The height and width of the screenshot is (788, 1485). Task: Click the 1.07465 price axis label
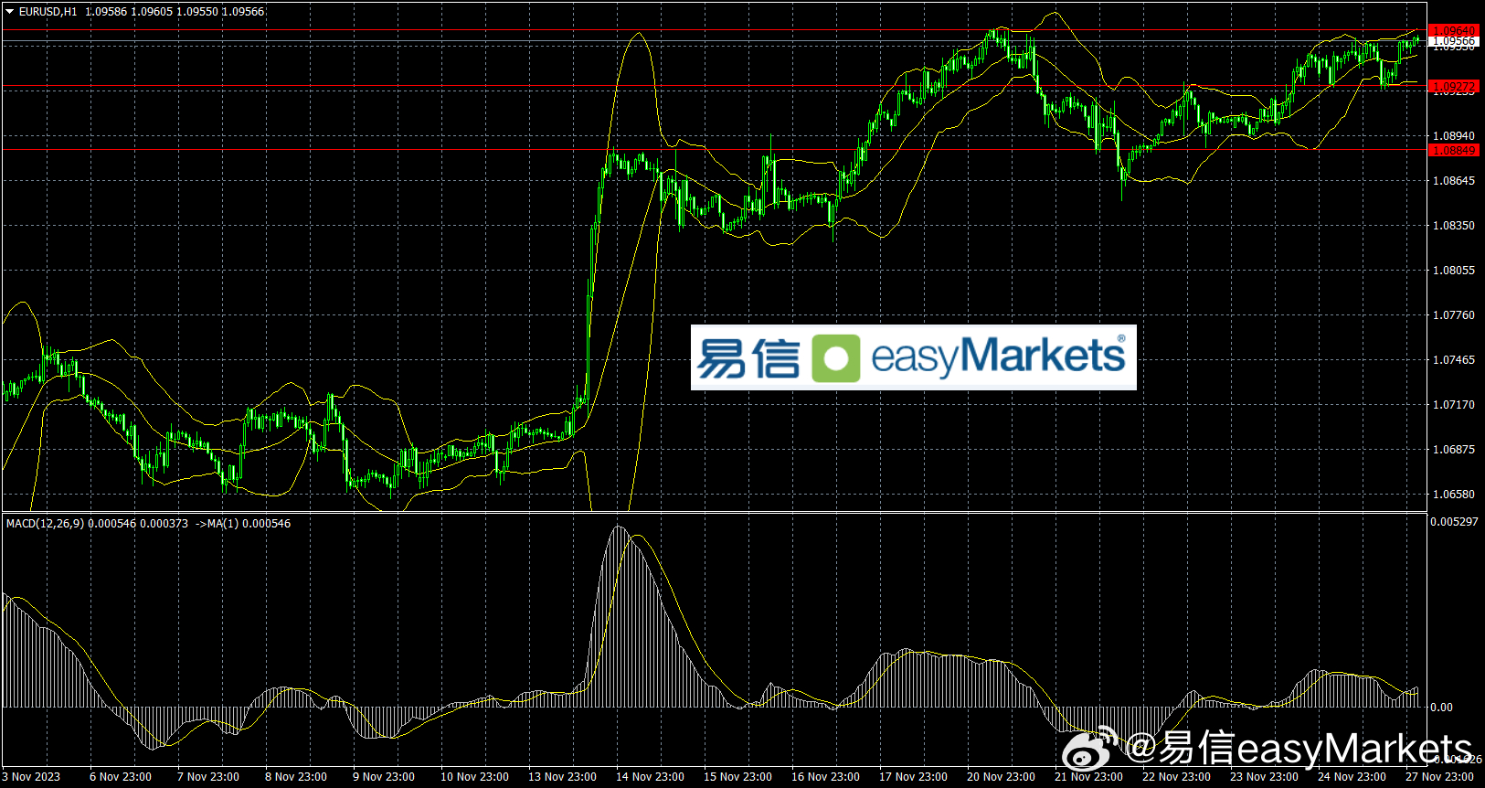pos(1453,360)
